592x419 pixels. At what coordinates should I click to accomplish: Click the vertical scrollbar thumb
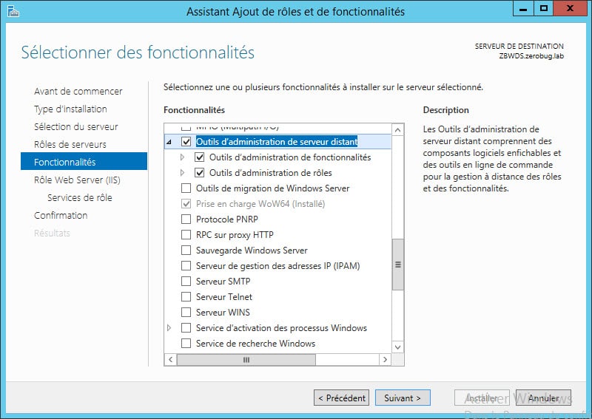397,265
